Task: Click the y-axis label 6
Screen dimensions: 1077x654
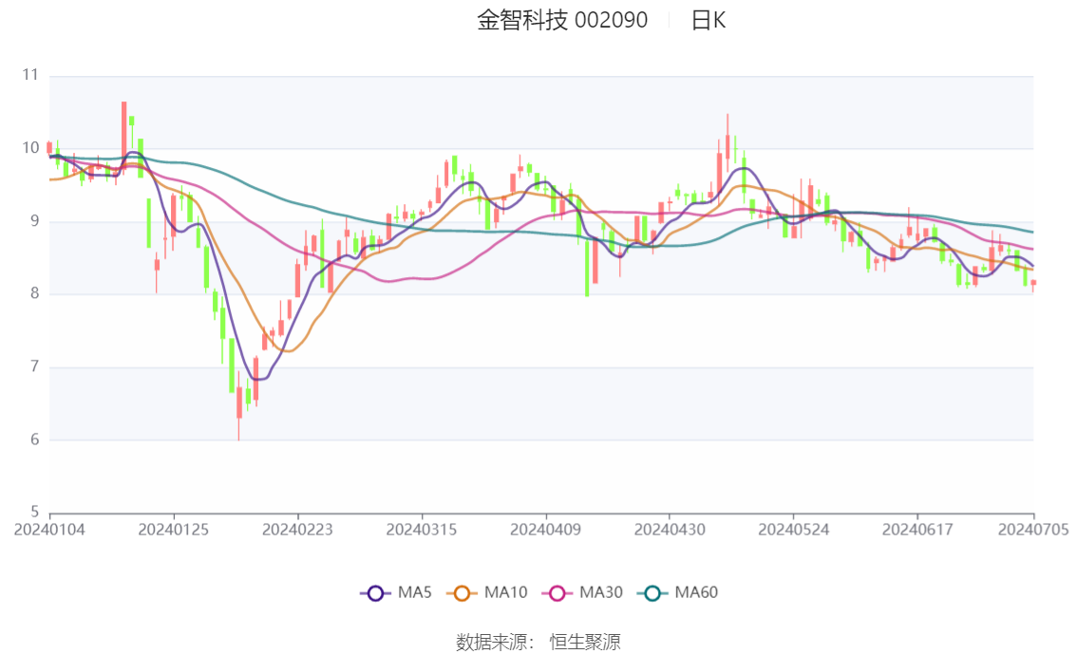Action: (34, 439)
